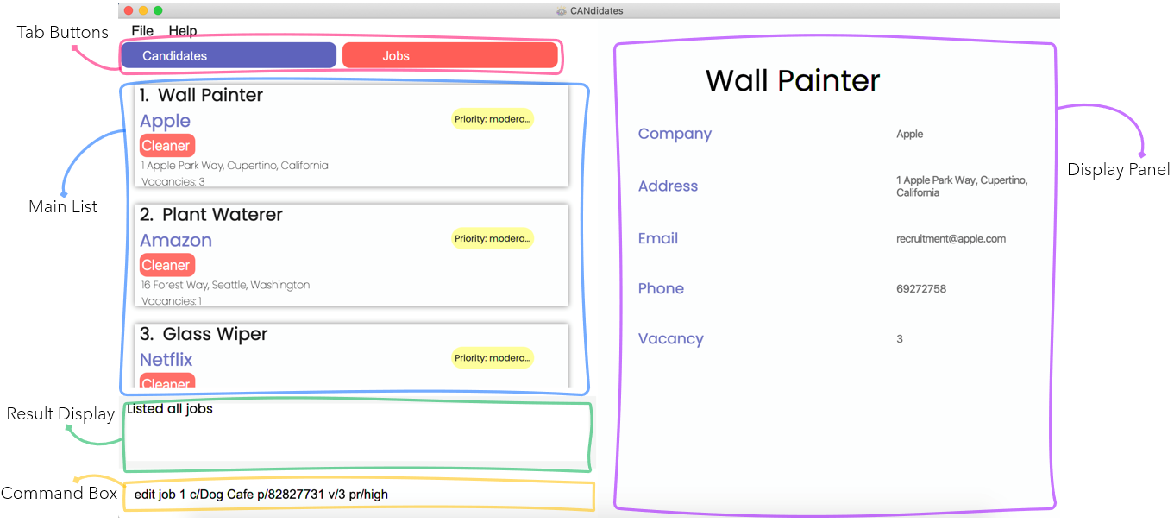
Task: Switch to the Candidates tab
Action: coord(229,55)
